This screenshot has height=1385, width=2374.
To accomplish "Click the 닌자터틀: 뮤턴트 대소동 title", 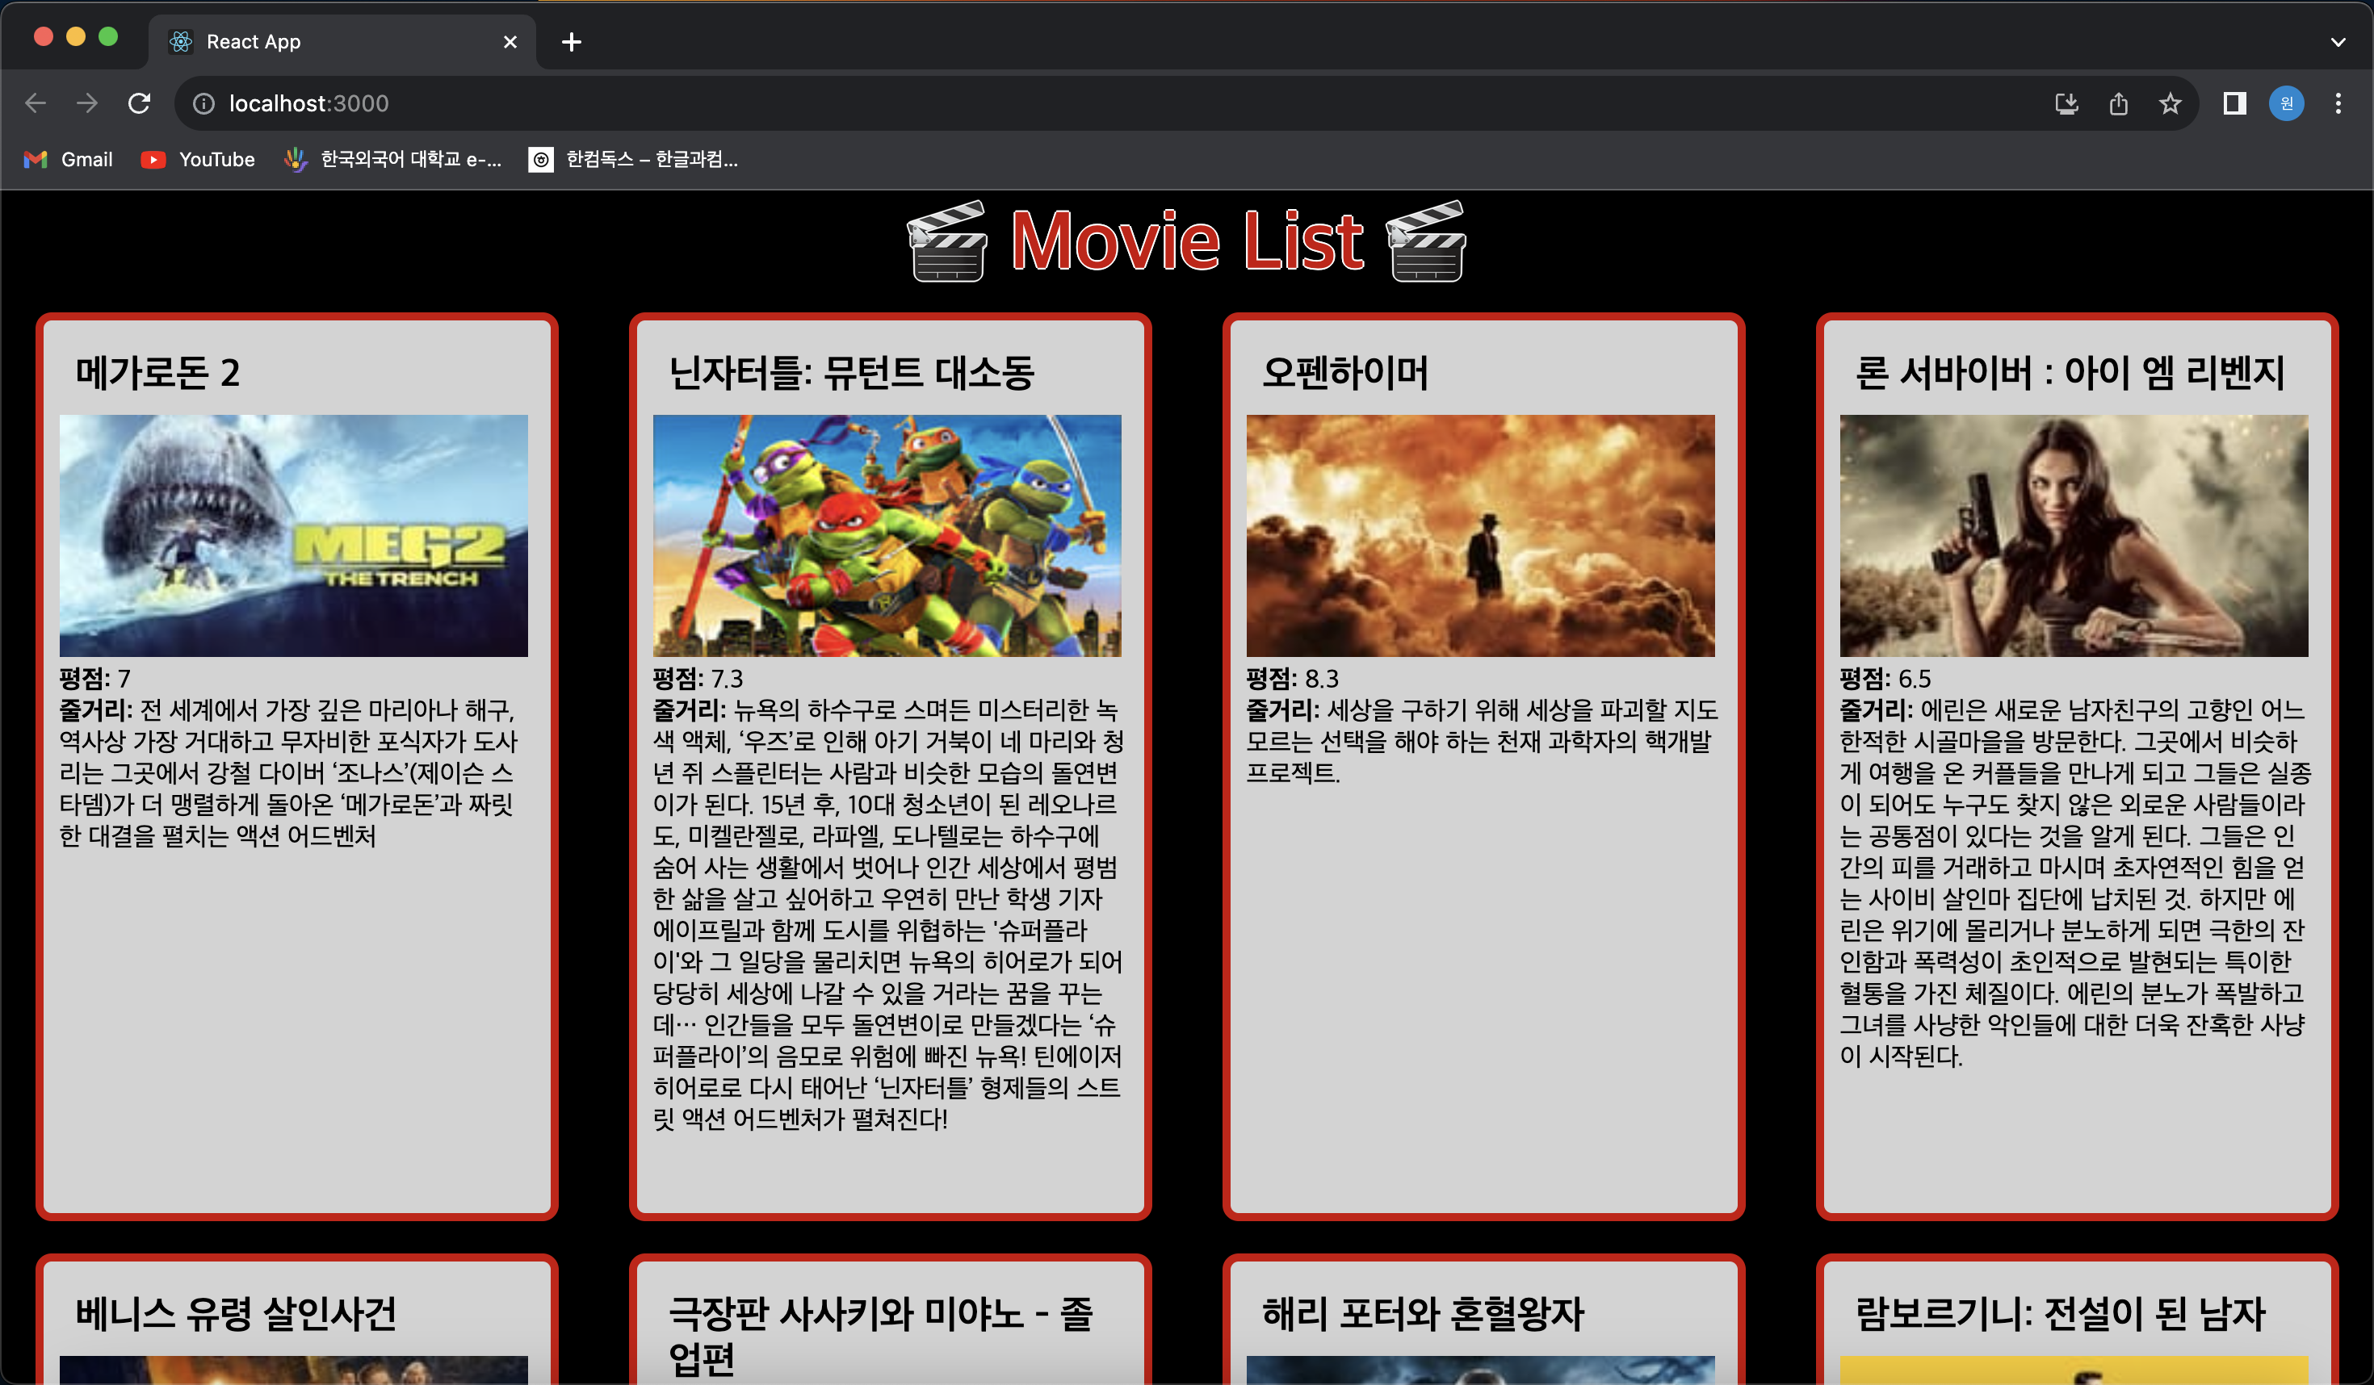I will [852, 373].
